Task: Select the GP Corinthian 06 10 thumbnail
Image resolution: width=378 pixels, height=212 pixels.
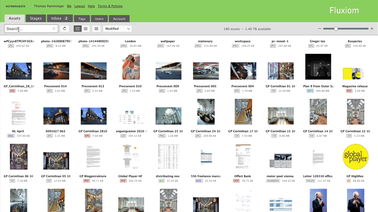Action: 19,157
